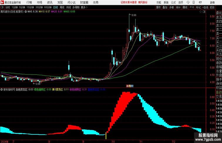Click the 通达信 red logo icon
Viewport: 222px width, 143px height.
click(2, 2)
